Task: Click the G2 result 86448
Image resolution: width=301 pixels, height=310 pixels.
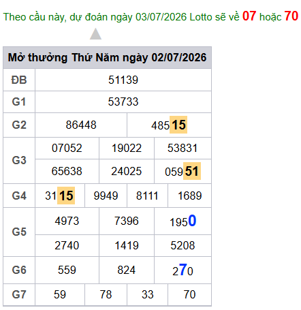Action: pyautogui.click(x=81, y=125)
